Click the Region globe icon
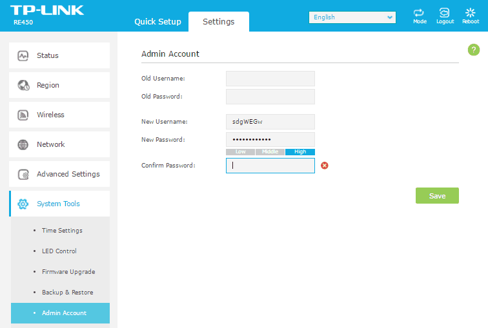This screenshot has width=488, height=328. coord(23,85)
